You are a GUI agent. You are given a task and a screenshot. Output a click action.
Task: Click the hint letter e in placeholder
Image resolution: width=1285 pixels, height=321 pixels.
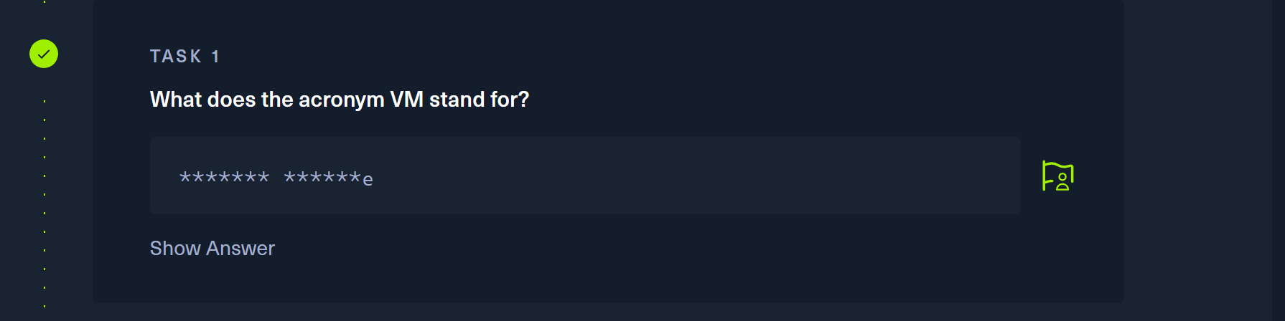(368, 179)
